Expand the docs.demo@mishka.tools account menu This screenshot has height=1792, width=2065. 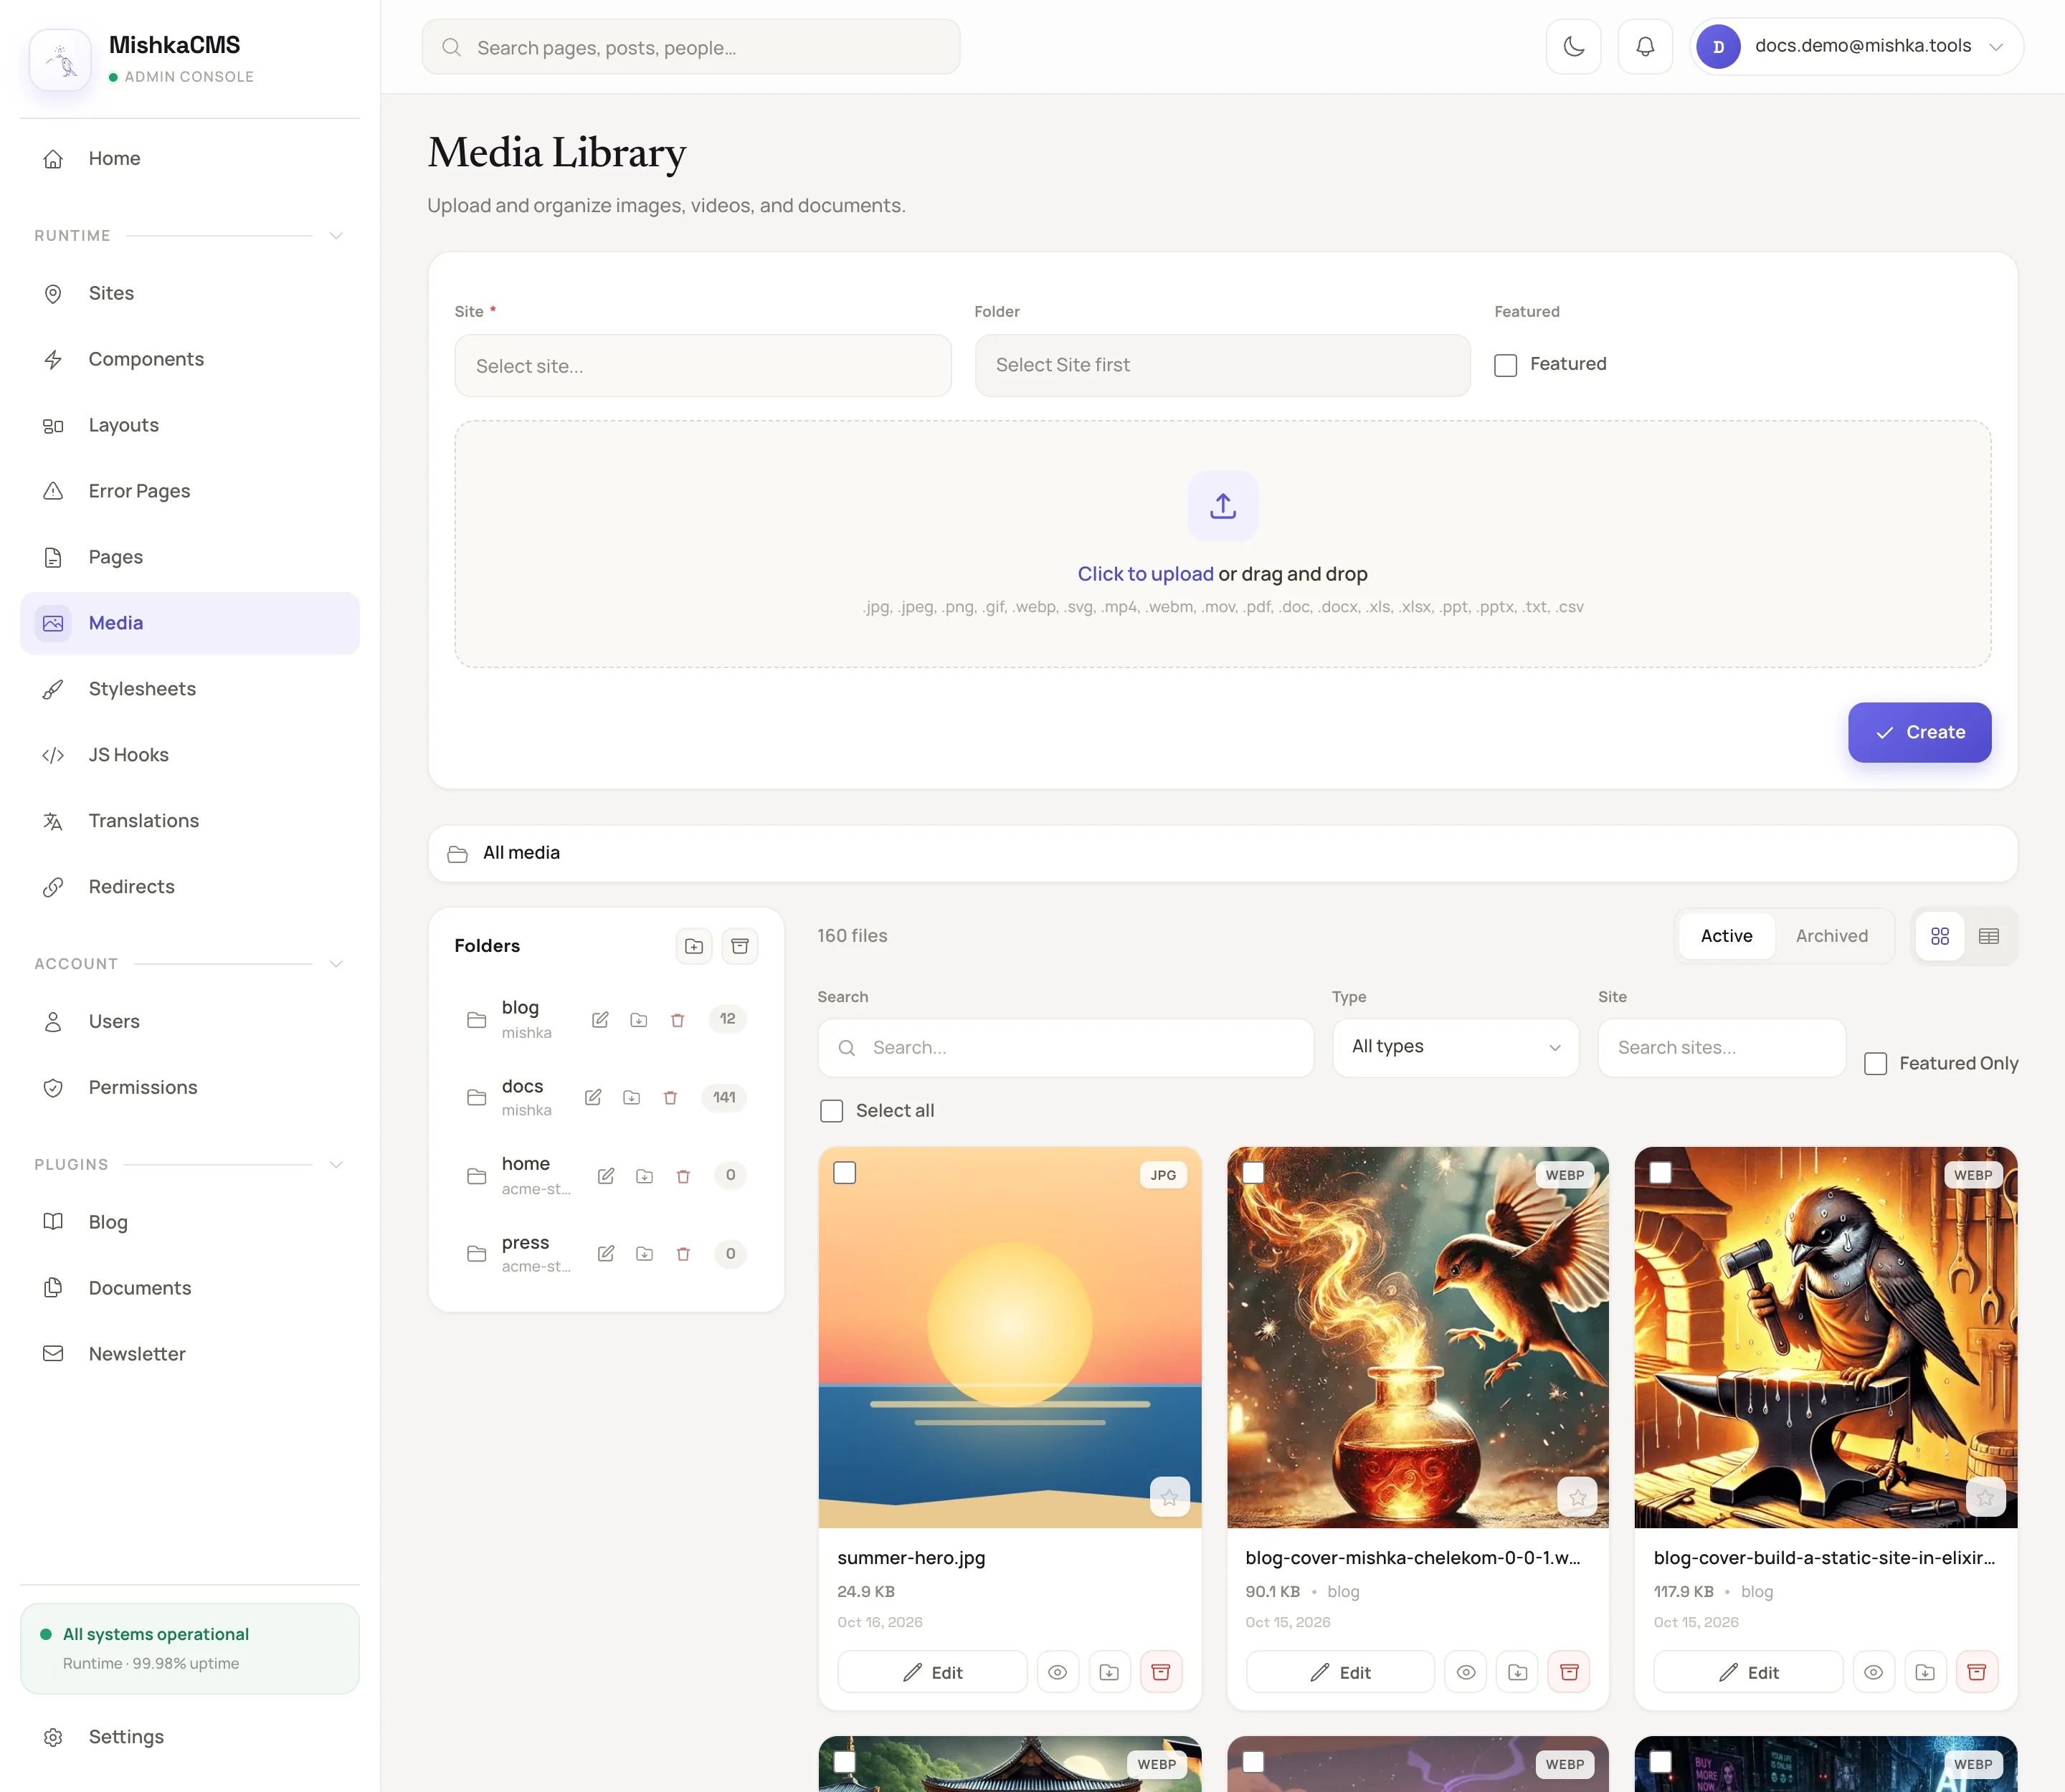pyautogui.click(x=1857, y=46)
